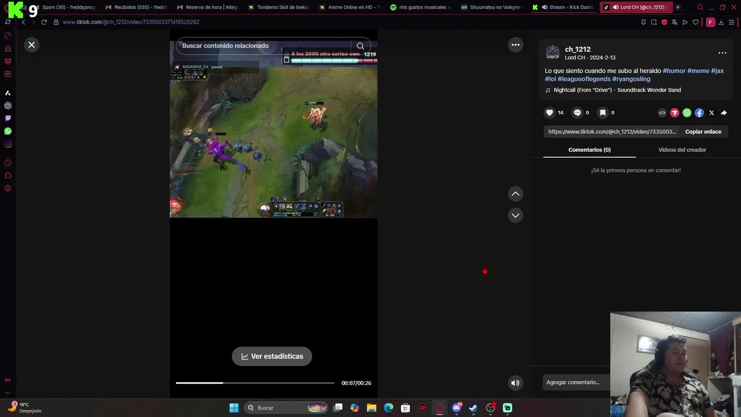Open Twitch icon in Opera sidebar
The width and height of the screenshot is (741, 417).
8,118
